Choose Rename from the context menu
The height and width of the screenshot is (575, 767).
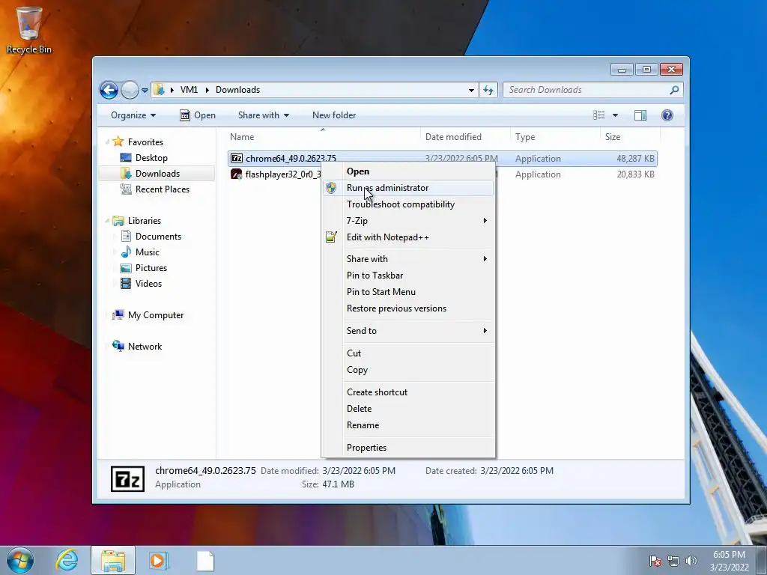(408, 425)
